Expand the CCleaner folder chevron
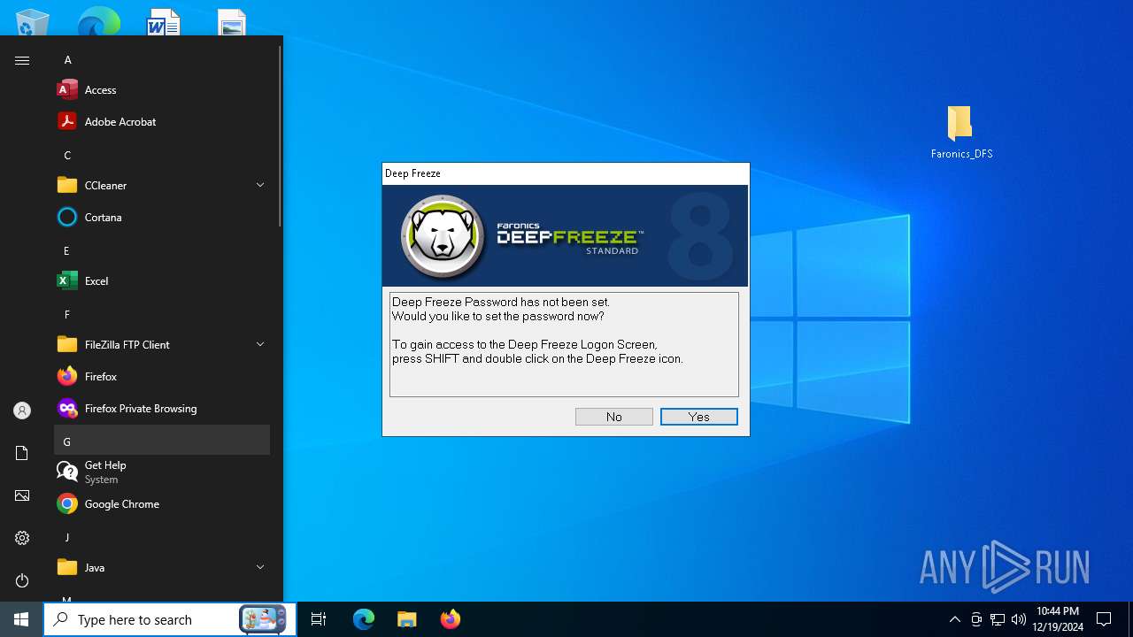The image size is (1133, 637). (x=260, y=185)
